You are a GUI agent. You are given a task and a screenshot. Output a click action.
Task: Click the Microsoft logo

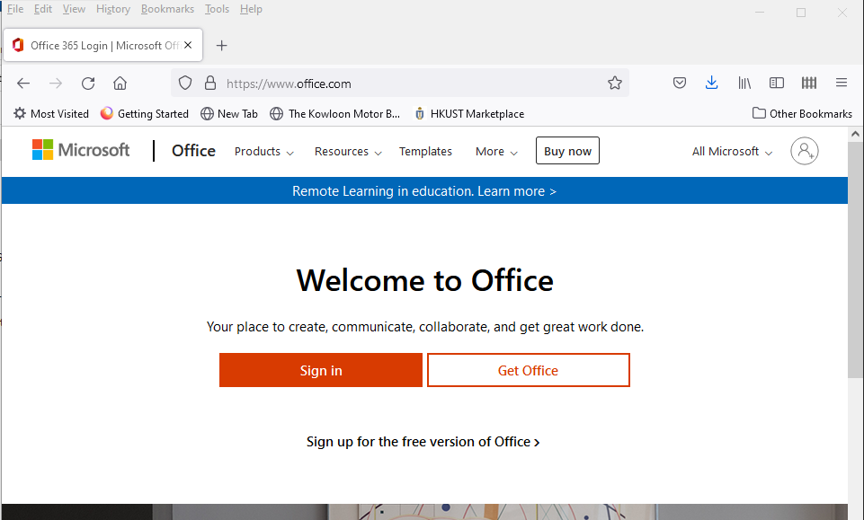81,150
